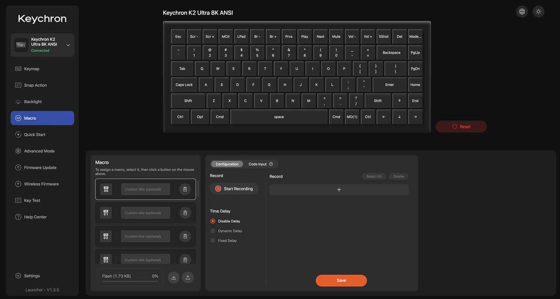Select the Disable Delay radio option
The image size is (560, 299).
213,221
